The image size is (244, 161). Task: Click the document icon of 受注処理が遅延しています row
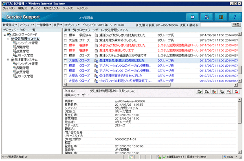[x=96, y=50]
